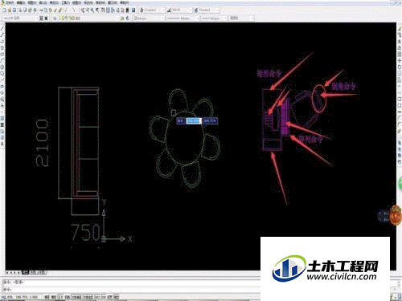Open the ByLayer lineweight dropdown
This screenshot has height=301, width=402.
(x=215, y=18)
